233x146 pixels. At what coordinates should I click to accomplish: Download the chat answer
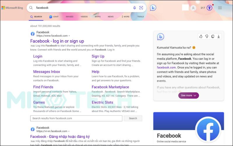[x=219, y=36]
